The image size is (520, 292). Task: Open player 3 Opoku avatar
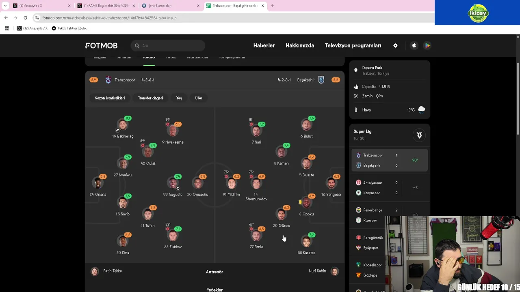coord(306,202)
